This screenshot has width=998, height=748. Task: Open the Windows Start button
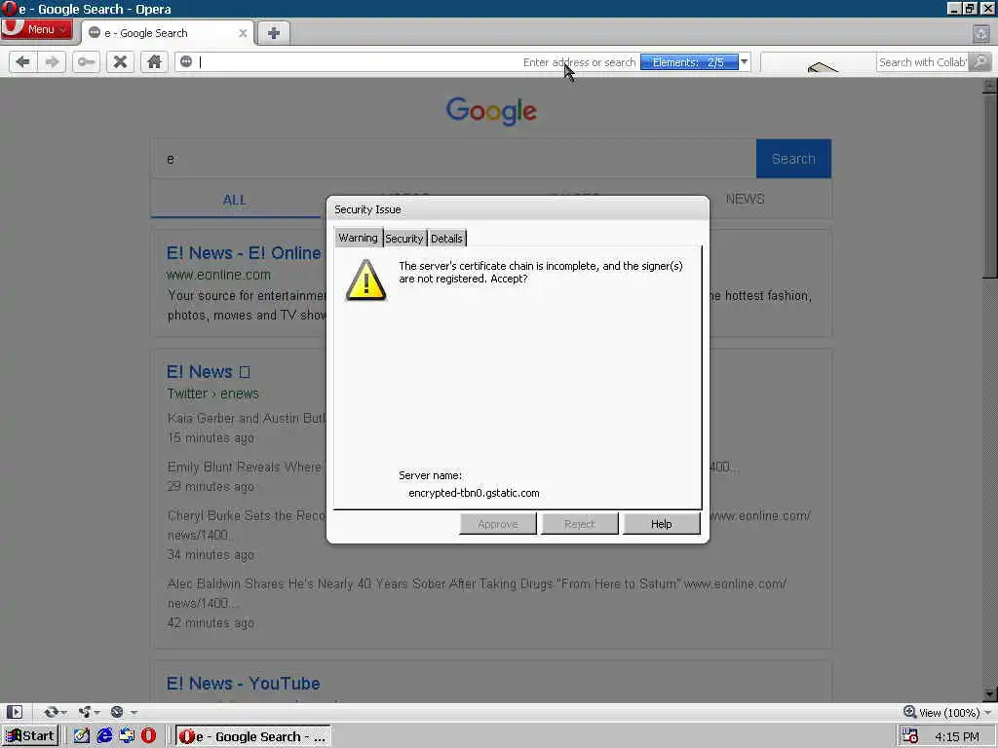[30, 736]
